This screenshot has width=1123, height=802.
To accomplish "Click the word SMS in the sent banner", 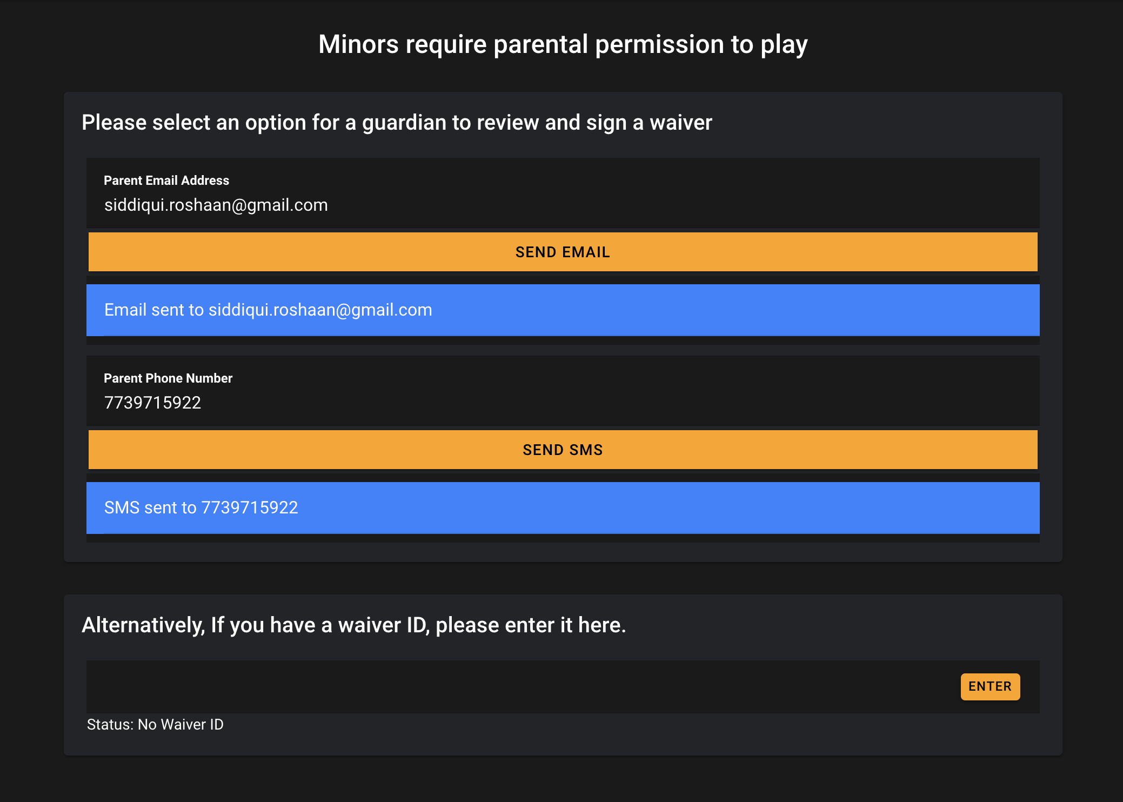I will click(122, 508).
